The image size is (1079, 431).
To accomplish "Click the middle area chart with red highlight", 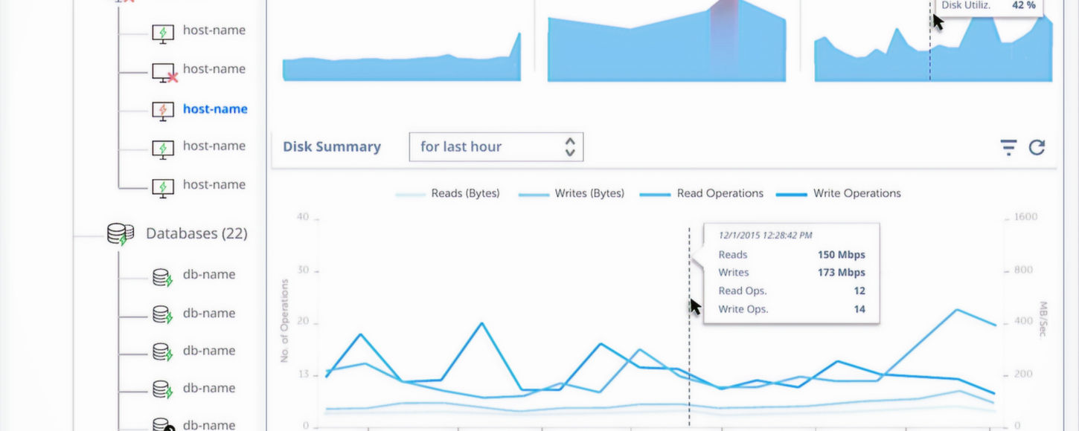I will tap(667, 41).
